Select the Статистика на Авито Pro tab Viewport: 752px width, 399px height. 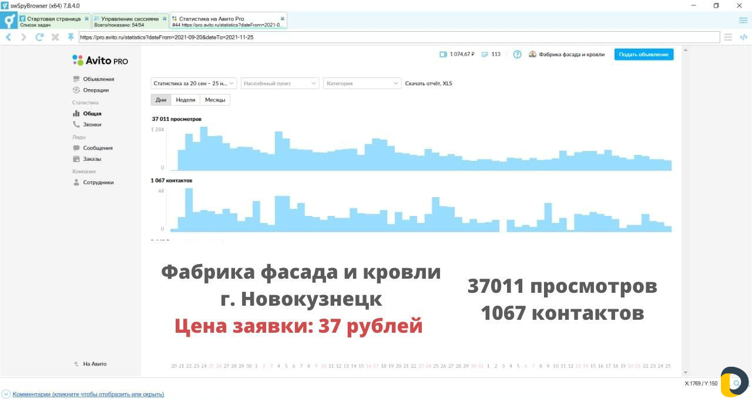coord(229,21)
